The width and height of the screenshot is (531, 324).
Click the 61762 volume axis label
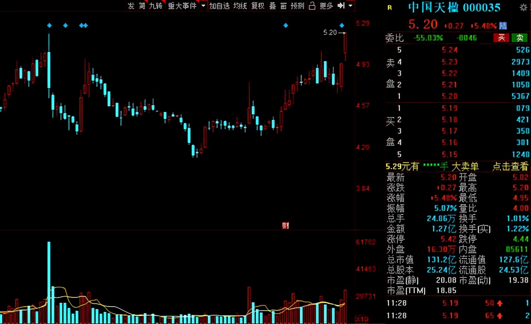point(366,242)
